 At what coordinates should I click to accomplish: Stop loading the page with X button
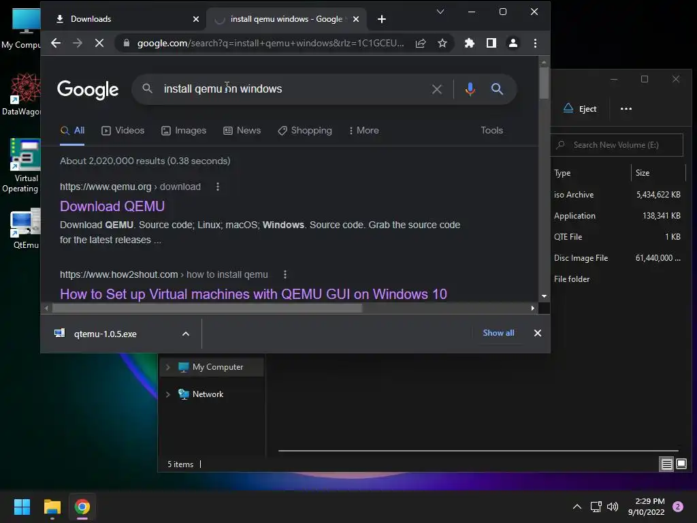click(99, 43)
